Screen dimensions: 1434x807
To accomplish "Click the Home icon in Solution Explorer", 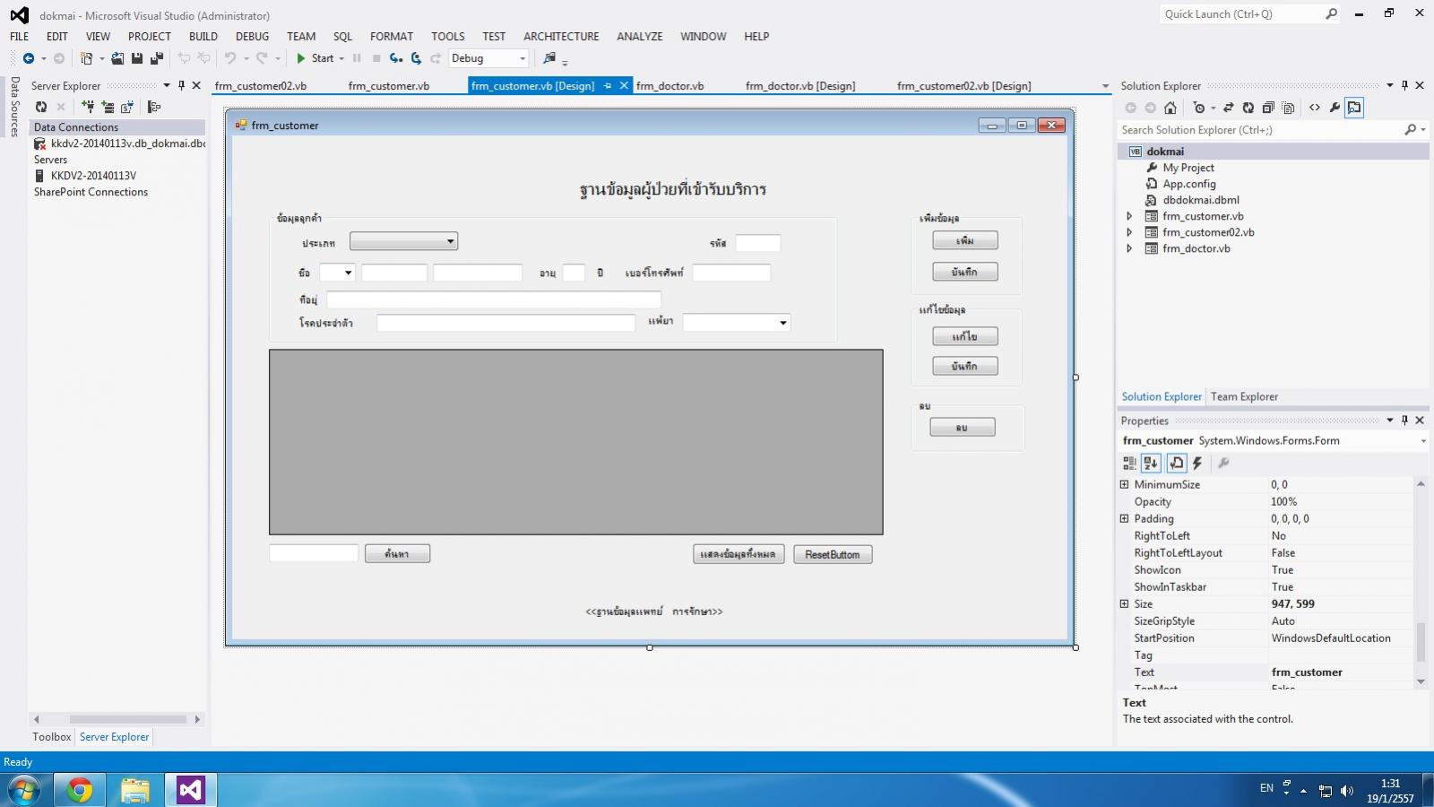I will (x=1171, y=108).
